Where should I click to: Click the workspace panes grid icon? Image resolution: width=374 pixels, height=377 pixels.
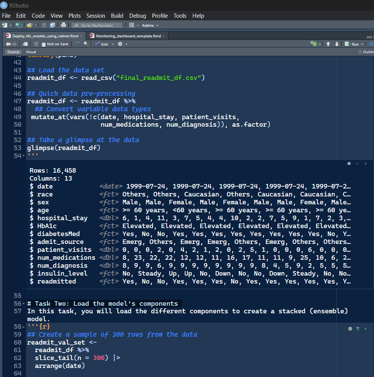pyautogui.click(x=132, y=25)
